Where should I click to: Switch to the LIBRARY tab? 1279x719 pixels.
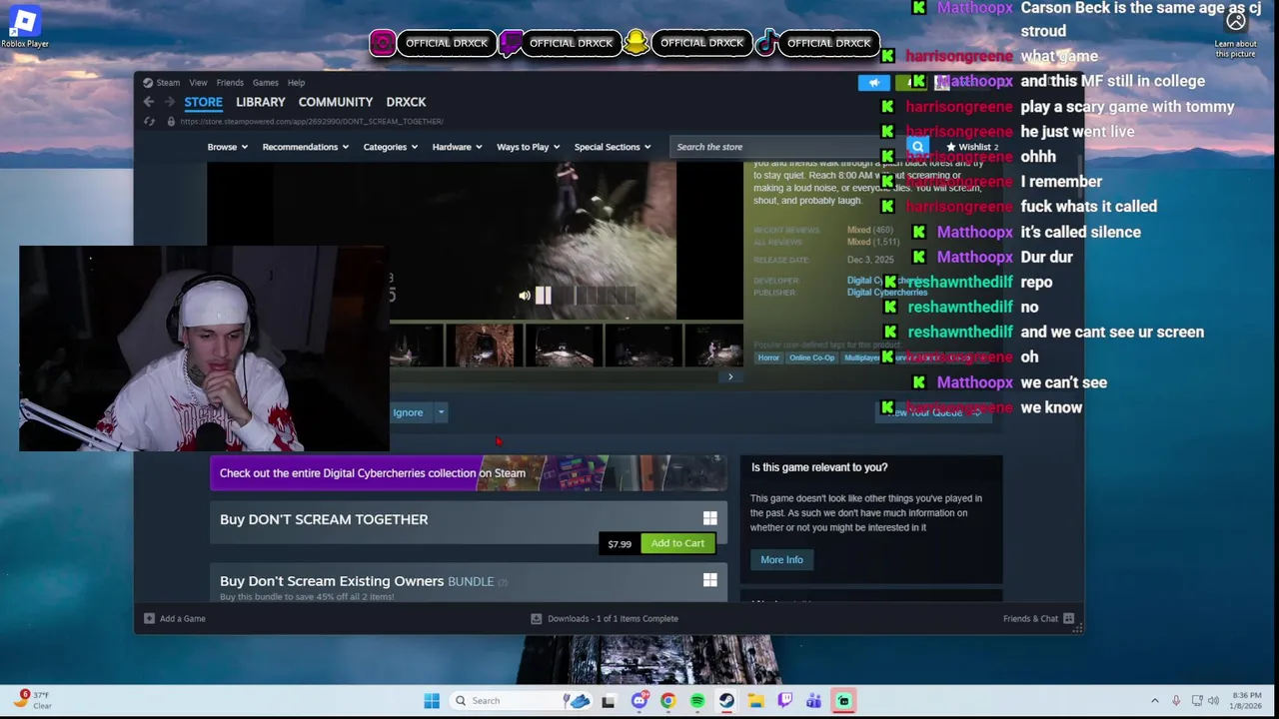click(x=261, y=102)
